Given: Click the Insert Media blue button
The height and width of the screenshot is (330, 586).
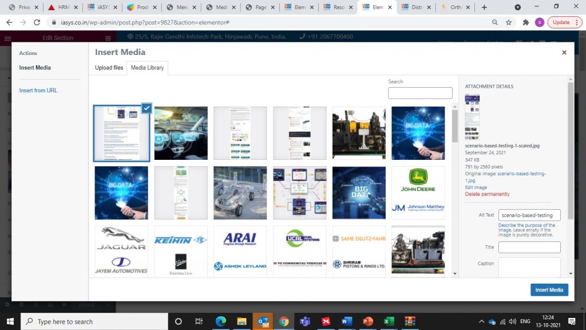Looking at the screenshot, I should (x=549, y=289).
